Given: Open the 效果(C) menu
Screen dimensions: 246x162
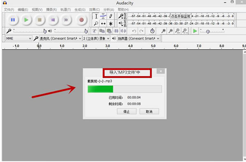Looking at the screenshot, I should (94, 10).
